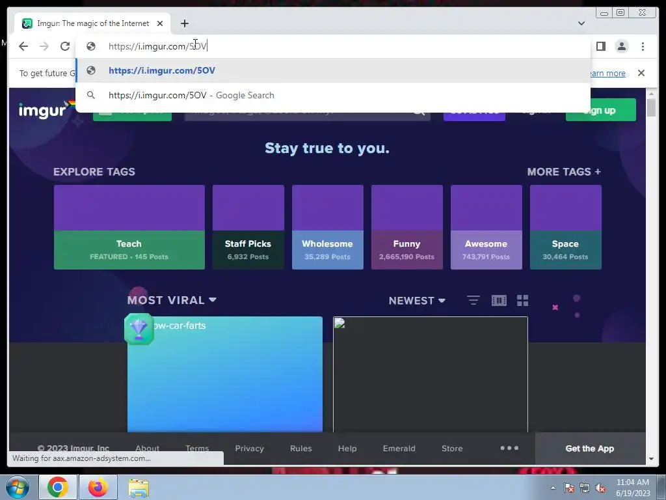The width and height of the screenshot is (666, 500).
Task: Open the Wholesome tag card
Action: pyautogui.click(x=328, y=227)
